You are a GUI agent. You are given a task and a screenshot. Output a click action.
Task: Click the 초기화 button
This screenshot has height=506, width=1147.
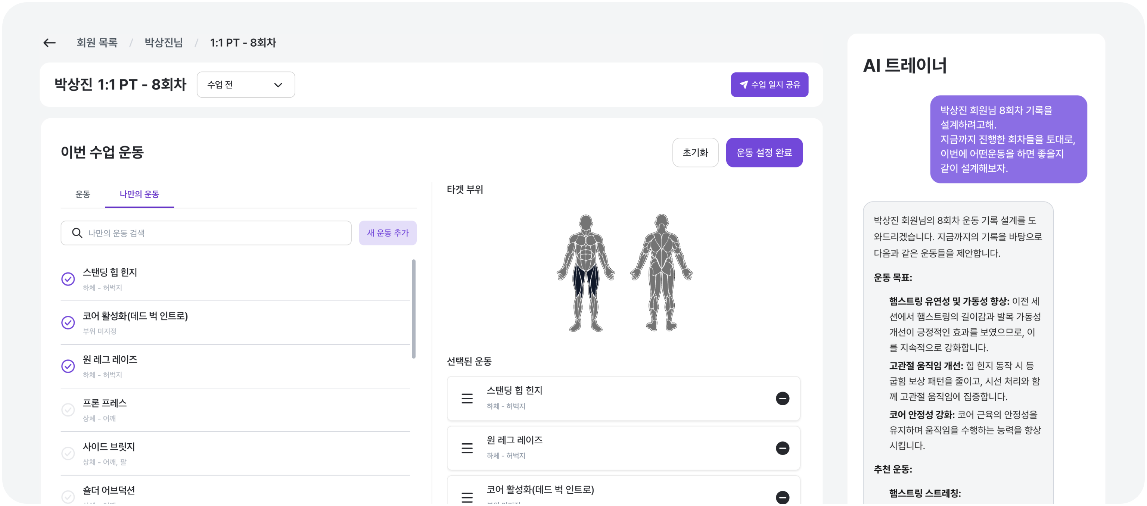pos(695,153)
